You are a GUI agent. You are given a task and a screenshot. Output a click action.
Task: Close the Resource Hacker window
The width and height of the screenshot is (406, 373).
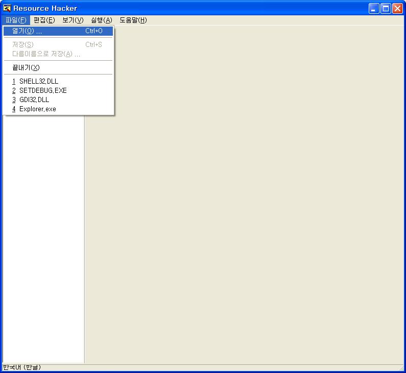tap(397, 8)
